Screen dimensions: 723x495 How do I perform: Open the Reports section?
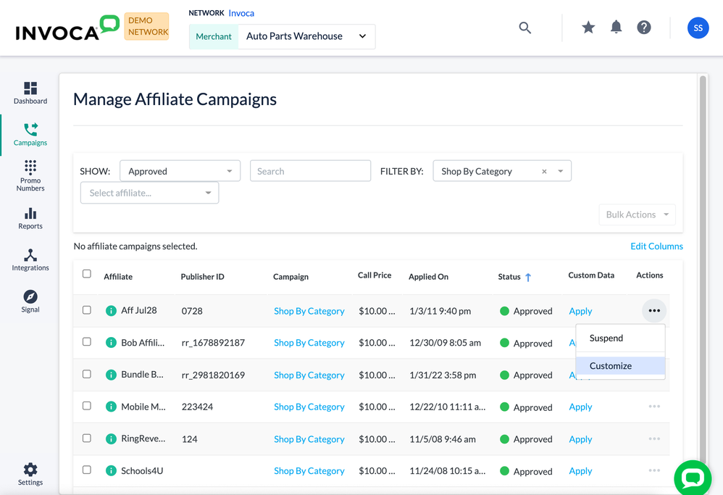(30, 218)
